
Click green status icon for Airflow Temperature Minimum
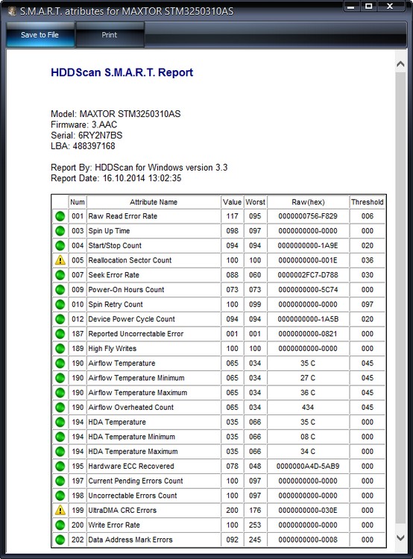pos(60,378)
